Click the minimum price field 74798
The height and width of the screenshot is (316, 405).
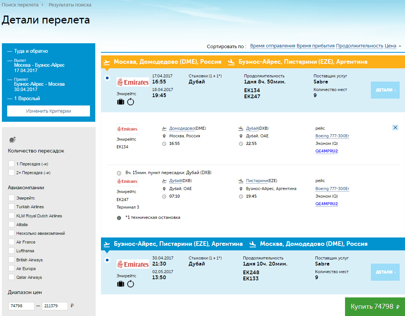click(21, 306)
